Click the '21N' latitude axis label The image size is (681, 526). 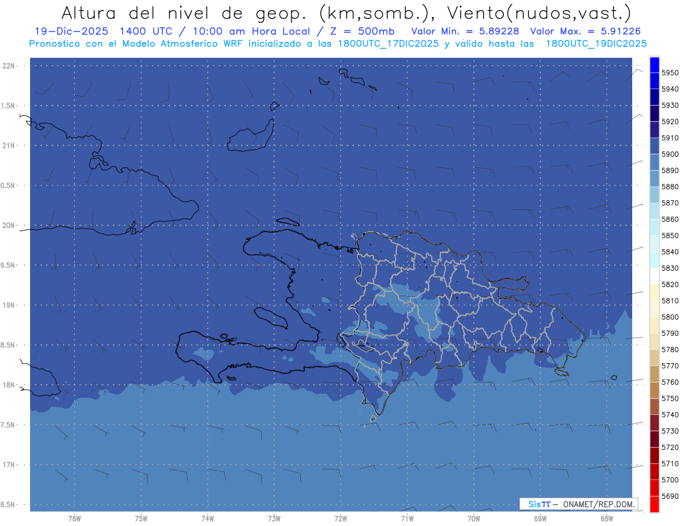(x=10, y=145)
